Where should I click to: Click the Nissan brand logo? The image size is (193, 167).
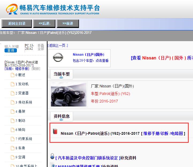pos(58,57)
